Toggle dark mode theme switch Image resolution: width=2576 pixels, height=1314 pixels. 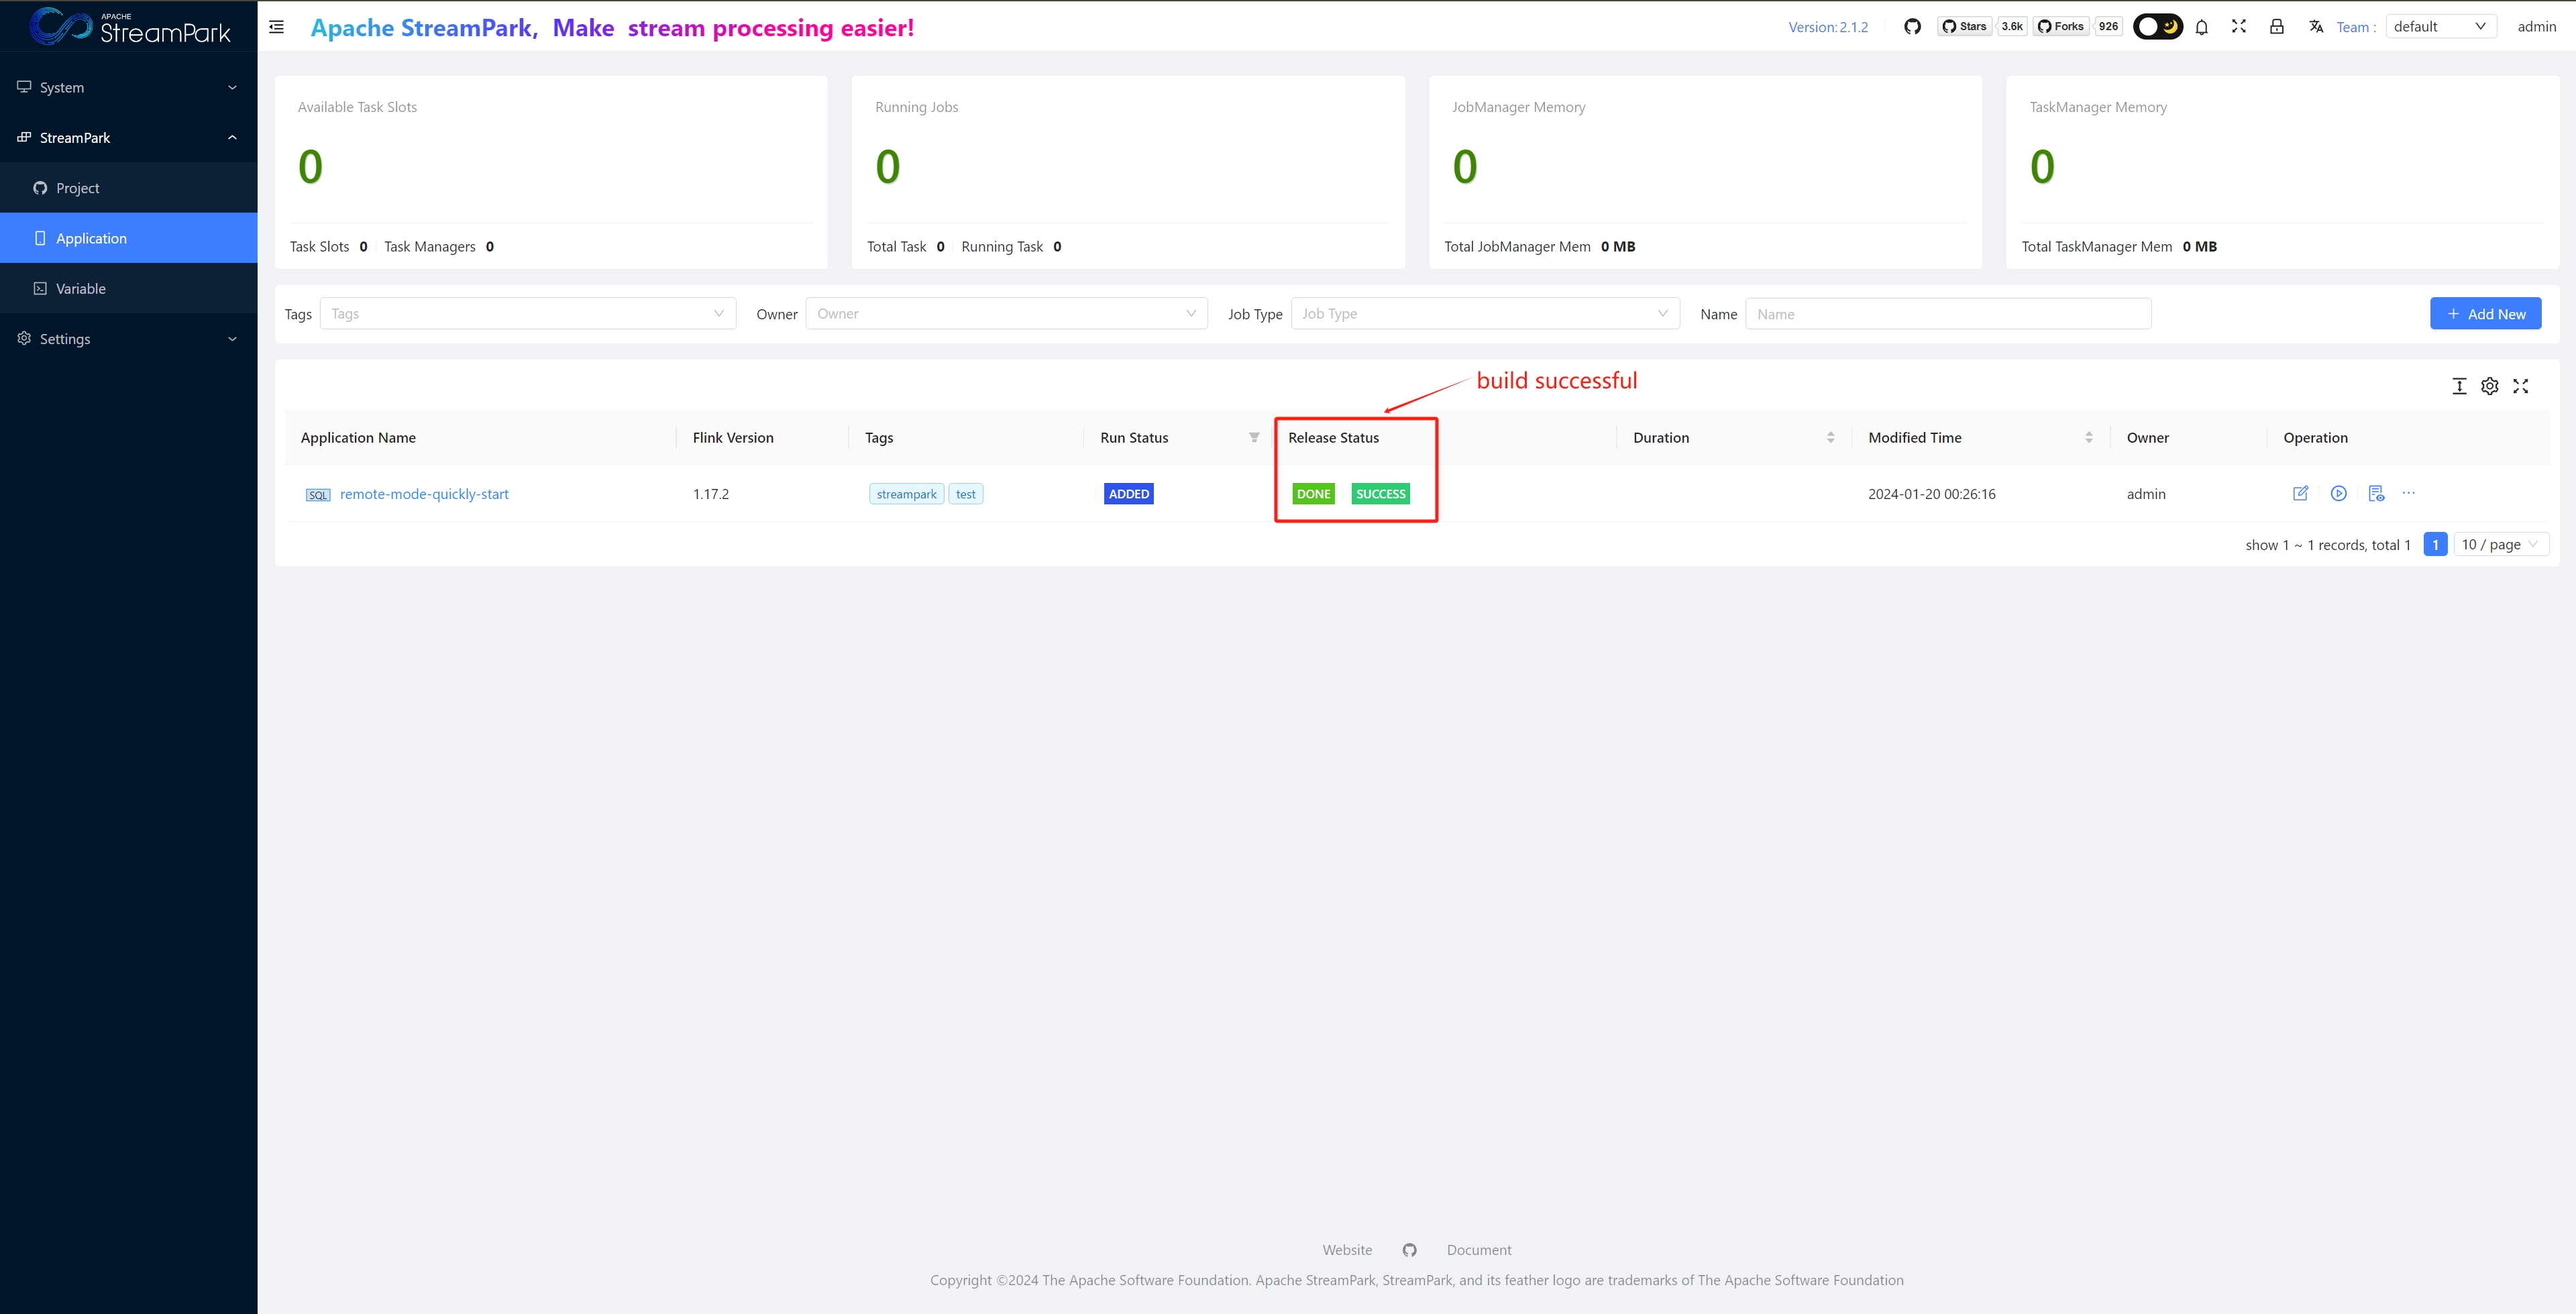(x=2157, y=27)
